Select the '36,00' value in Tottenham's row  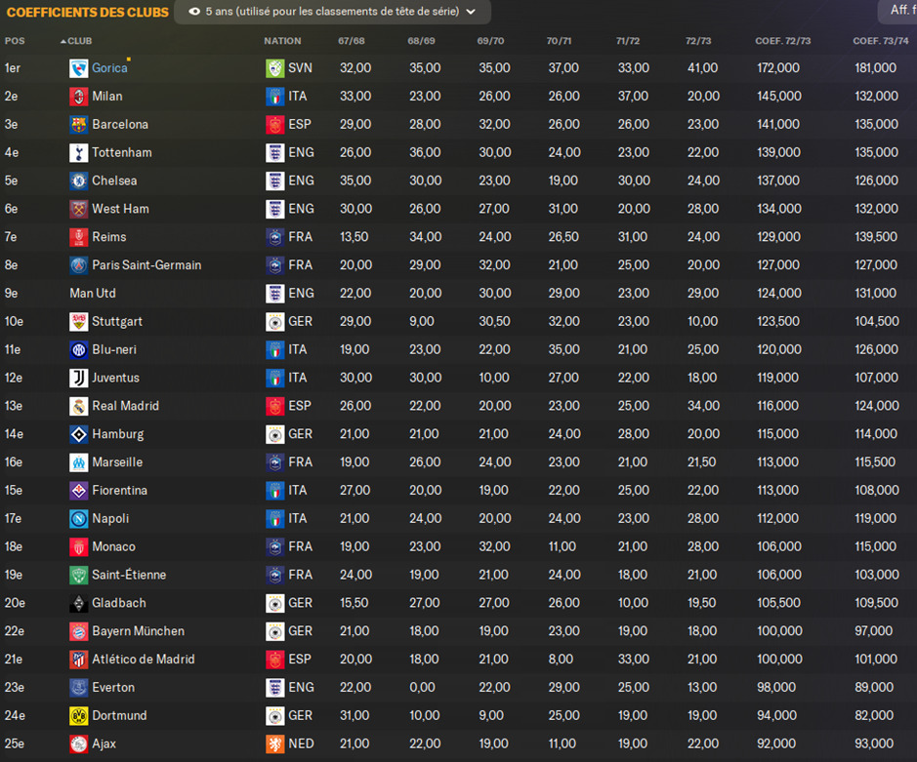click(425, 152)
